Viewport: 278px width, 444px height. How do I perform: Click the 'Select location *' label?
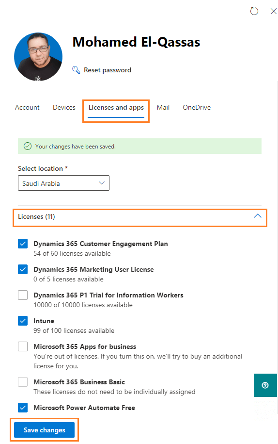pos(43,168)
